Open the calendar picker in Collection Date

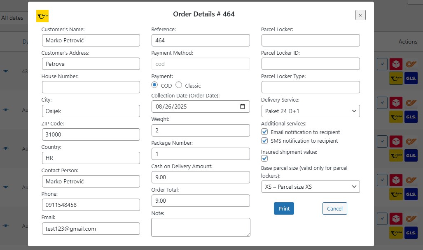pos(242,106)
